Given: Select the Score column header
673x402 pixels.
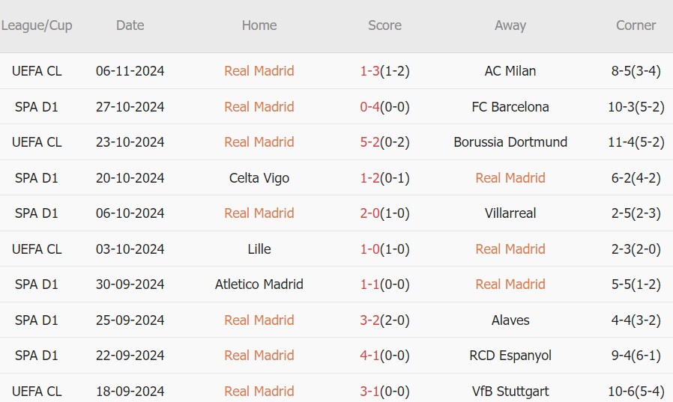Looking at the screenshot, I should (x=384, y=25).
